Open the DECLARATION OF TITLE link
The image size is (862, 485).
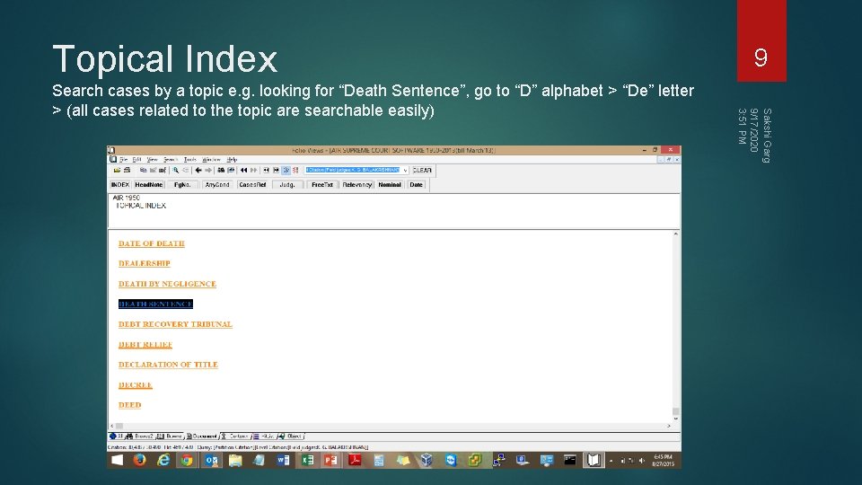[168, 365]
